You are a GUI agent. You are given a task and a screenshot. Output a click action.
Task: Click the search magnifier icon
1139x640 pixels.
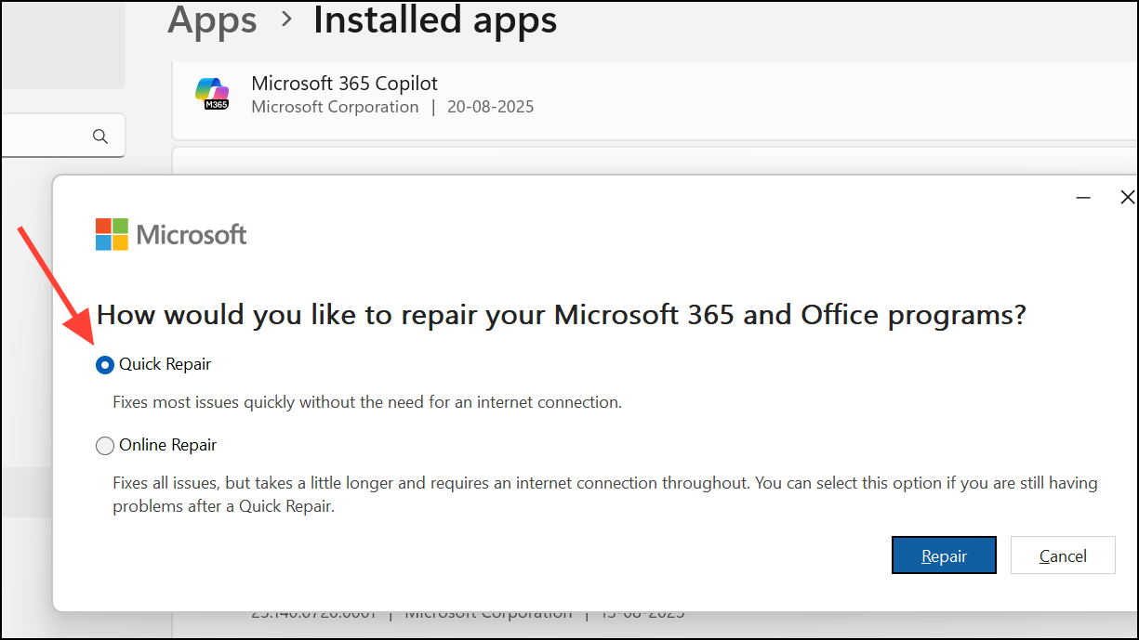point(100,137)
